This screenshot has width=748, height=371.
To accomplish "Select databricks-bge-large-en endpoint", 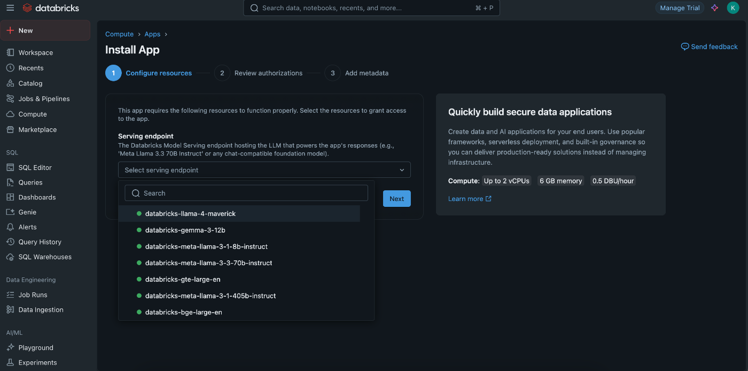I will (x=239, y=312).
